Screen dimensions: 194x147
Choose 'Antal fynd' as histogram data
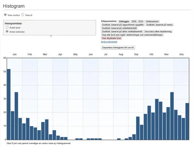[7, 28]
